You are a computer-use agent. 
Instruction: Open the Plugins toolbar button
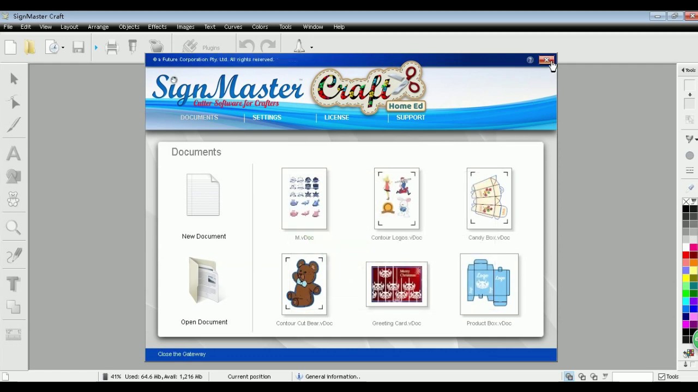click(x=201, y=47)
